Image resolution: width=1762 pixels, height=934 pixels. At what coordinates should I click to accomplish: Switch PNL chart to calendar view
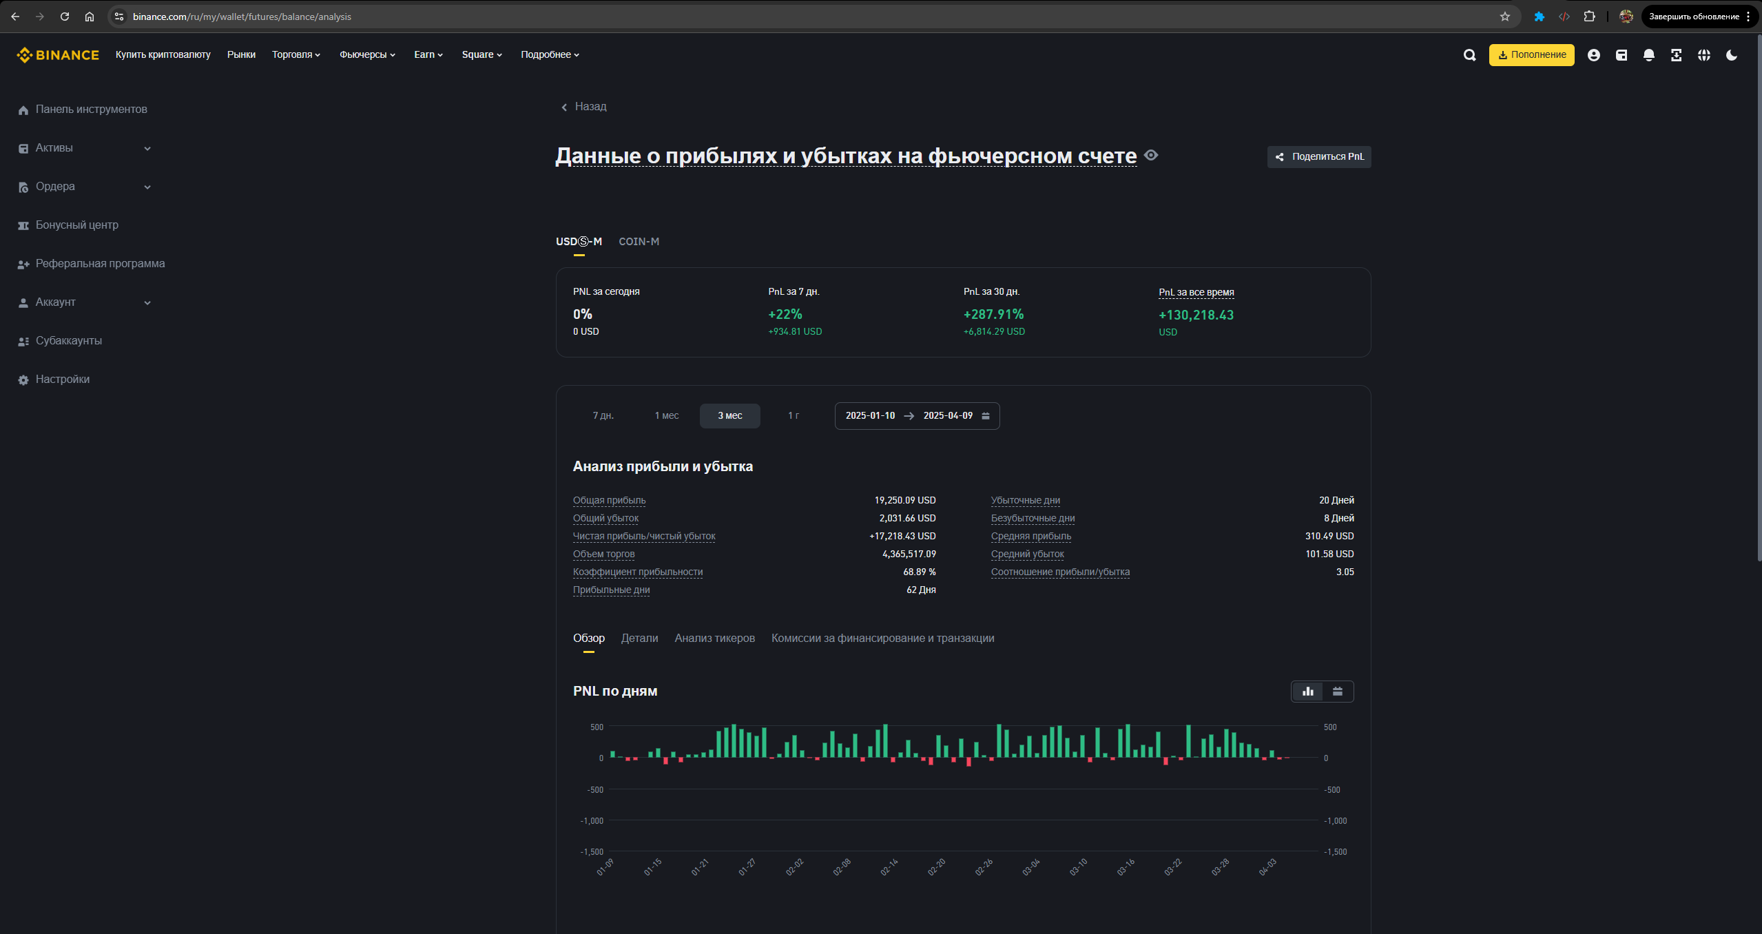tap(1337, 692)
